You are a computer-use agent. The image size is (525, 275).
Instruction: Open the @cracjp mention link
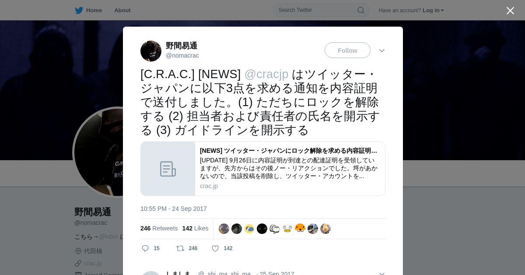tap(266, 74)
